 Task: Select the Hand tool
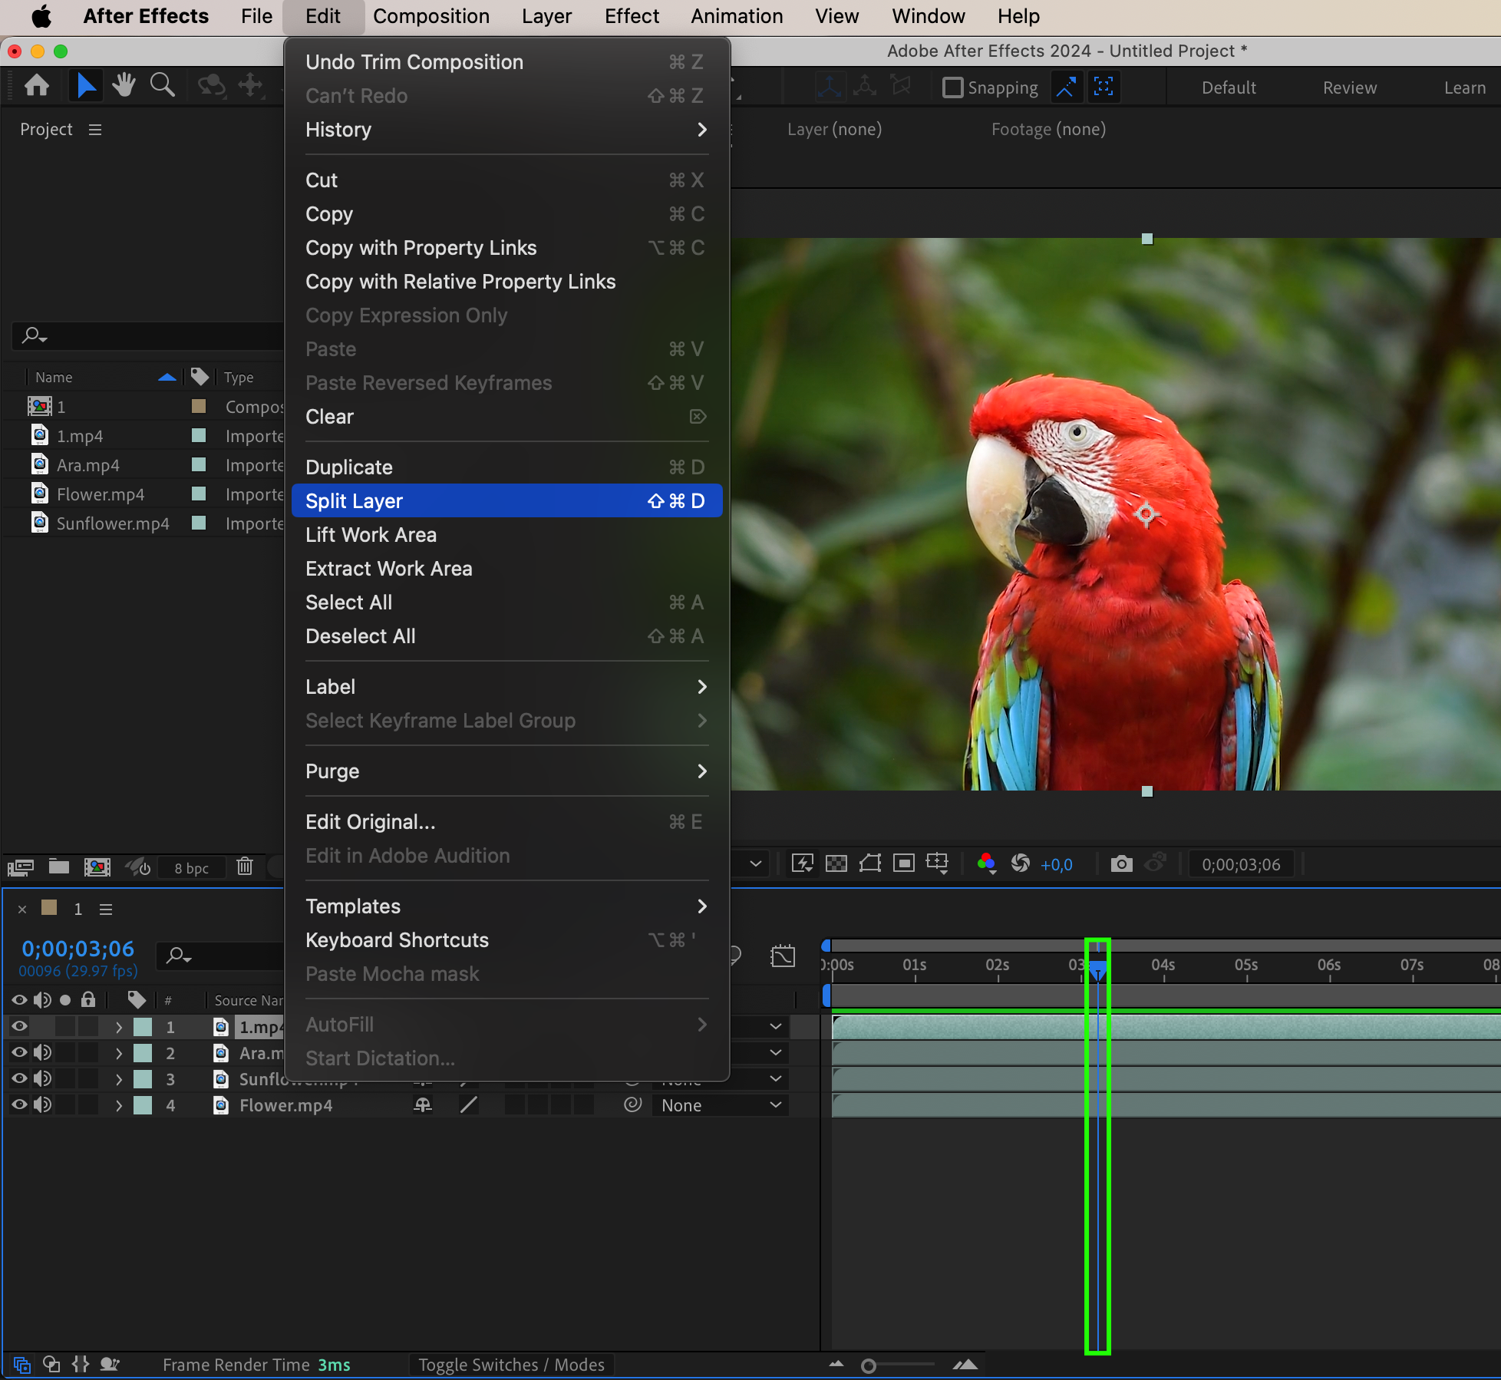[124, 85]
